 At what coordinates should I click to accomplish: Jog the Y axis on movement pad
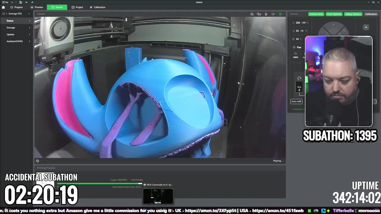pos(333,25)
